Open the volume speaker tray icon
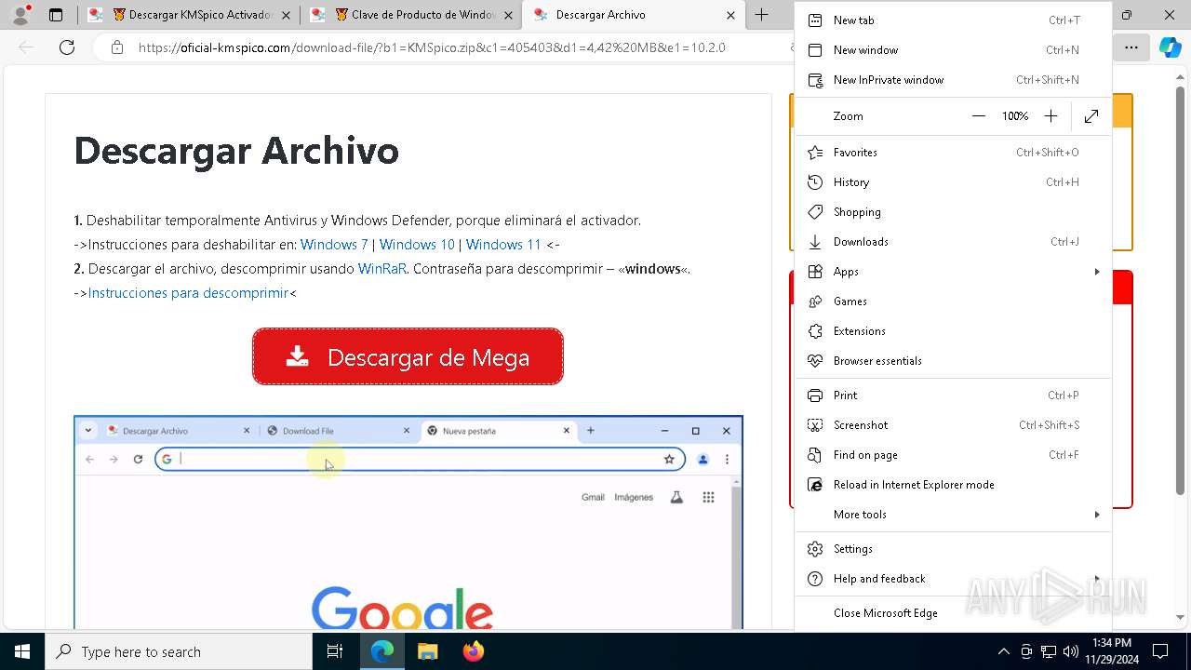Image resolution: width=1191 pixels, height=670 pixels. point(1070,651)
